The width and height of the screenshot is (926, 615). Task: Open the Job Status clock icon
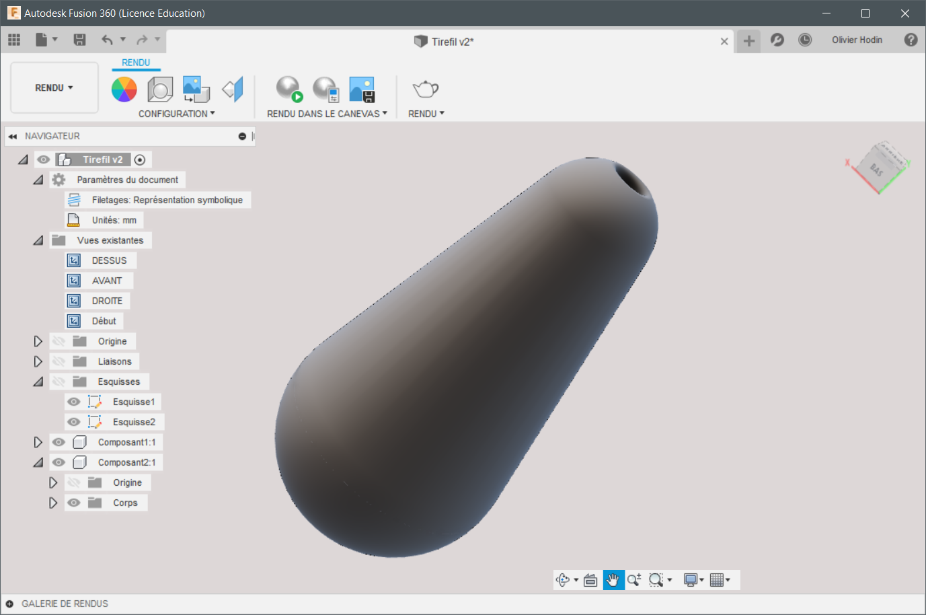(805, 40)
